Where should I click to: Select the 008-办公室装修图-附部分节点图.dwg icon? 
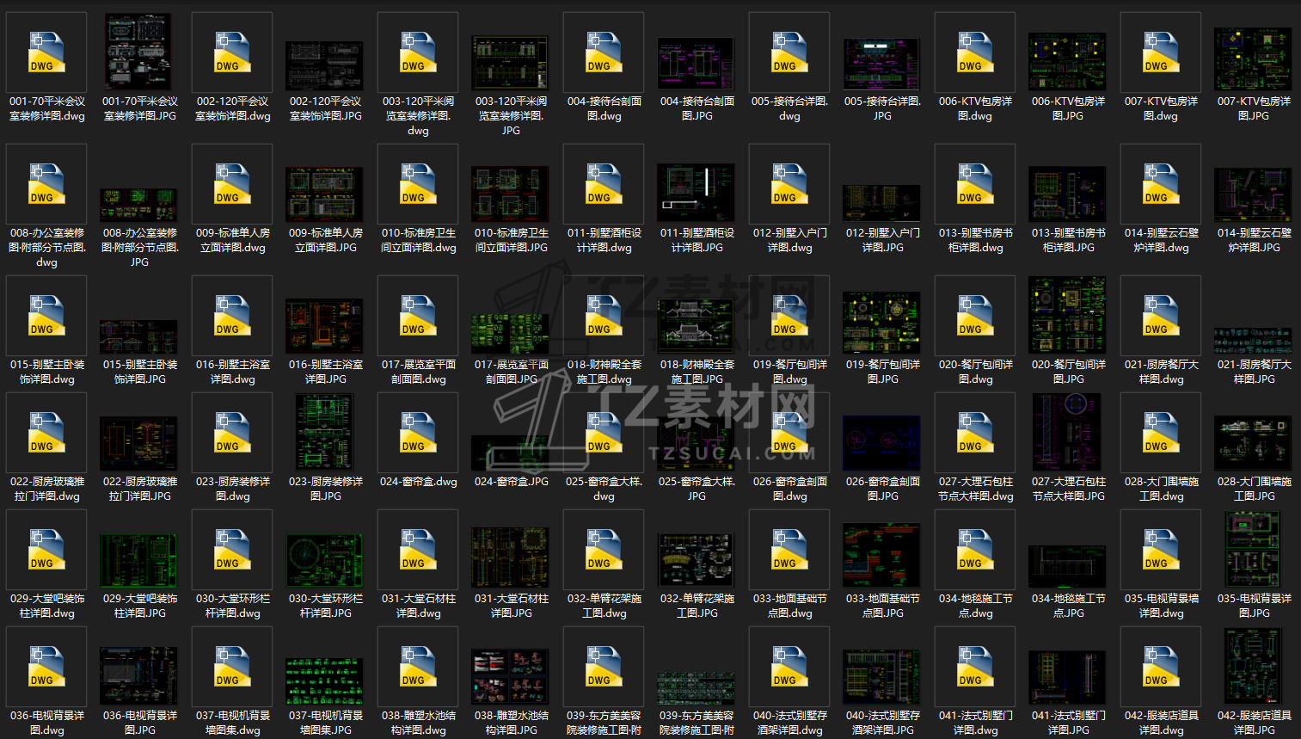click(46, 184)
